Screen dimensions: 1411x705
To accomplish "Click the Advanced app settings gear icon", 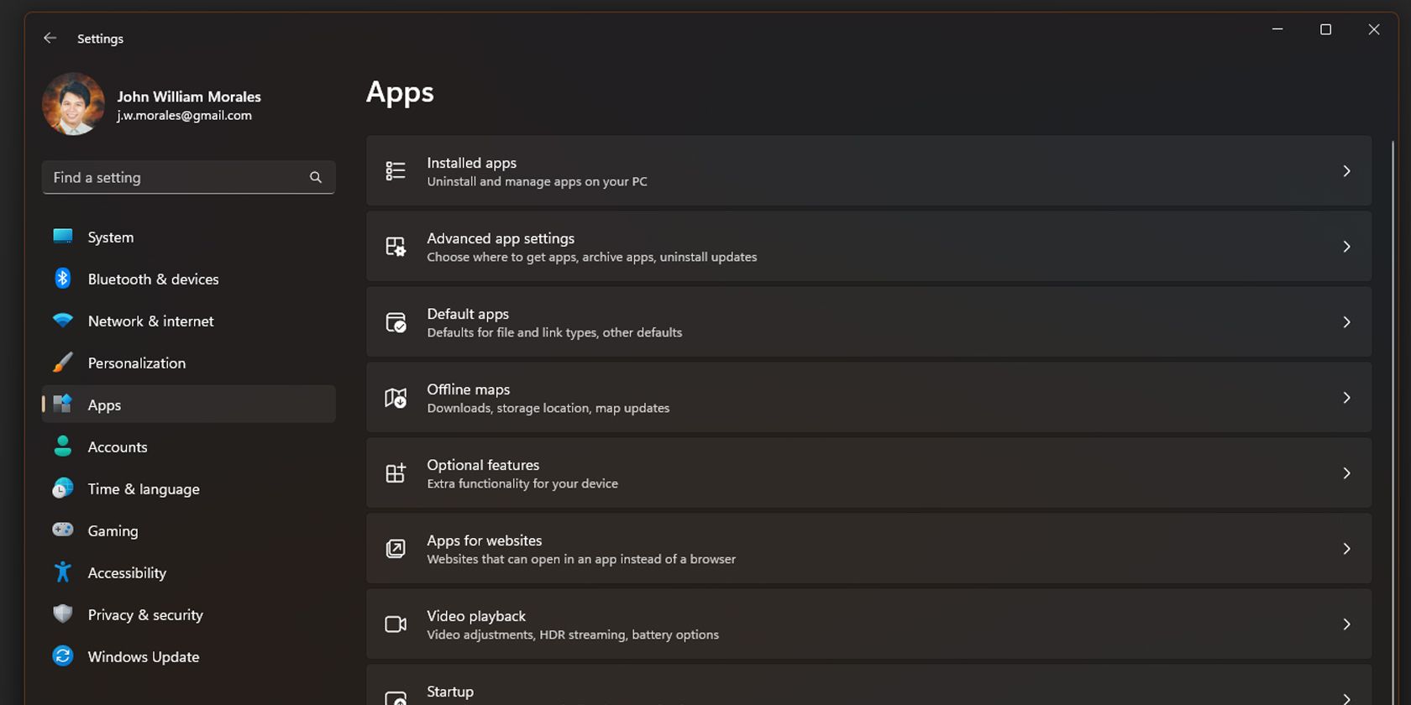I will 395,246.
